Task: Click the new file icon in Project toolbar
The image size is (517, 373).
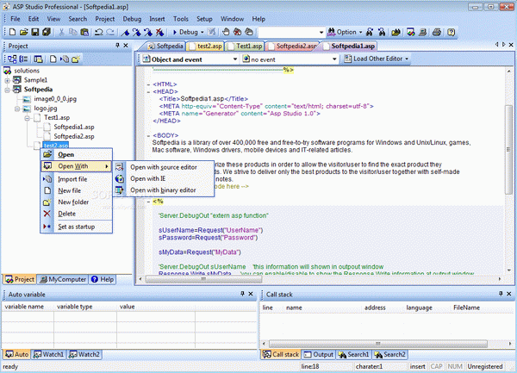Action: [x=53, y=59]
